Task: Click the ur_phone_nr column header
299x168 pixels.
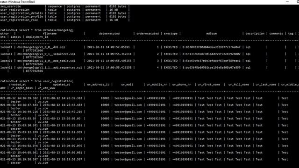Action: click(182, 84)
